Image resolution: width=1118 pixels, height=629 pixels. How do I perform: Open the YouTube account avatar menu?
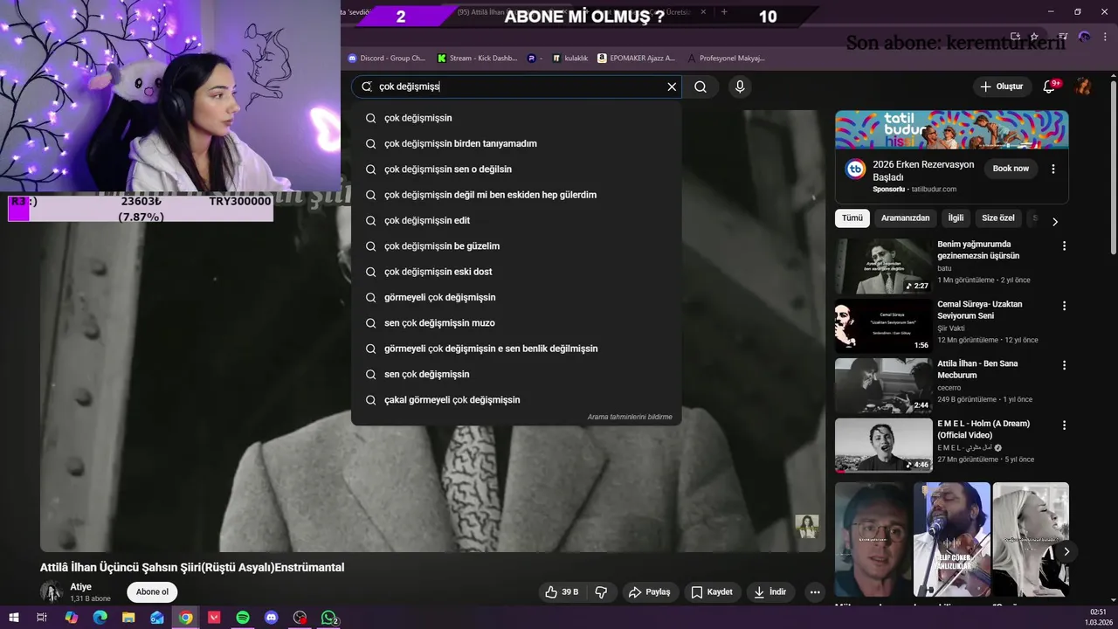click(x=1083, y=86)
